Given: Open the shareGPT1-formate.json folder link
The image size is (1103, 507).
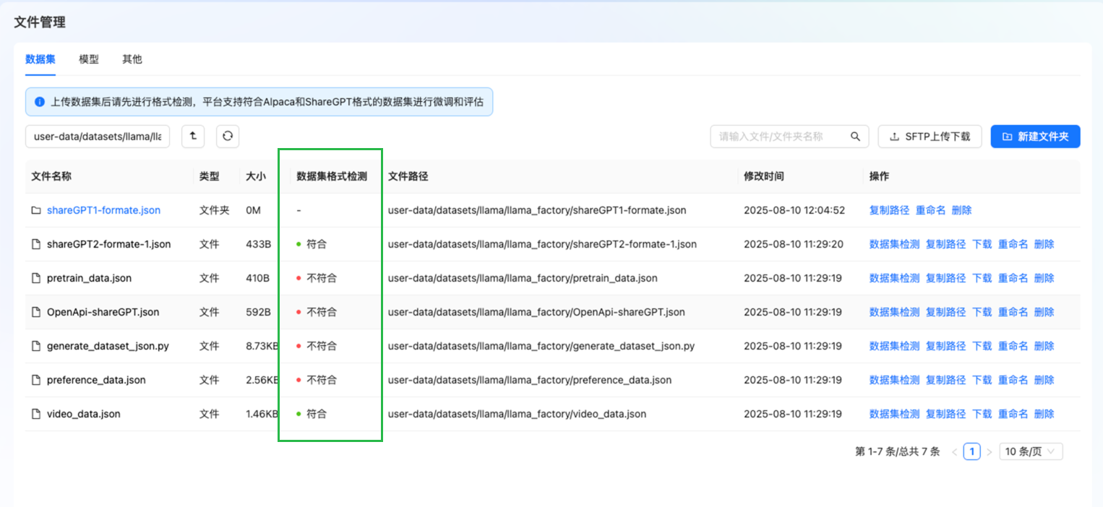Looking at the screenshot, I should [103, 210].
